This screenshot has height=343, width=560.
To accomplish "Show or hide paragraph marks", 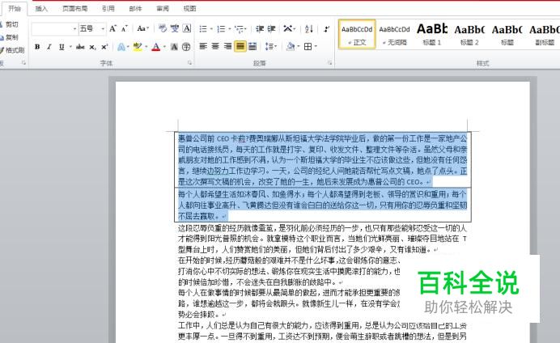I will click(x=326, y=29).
